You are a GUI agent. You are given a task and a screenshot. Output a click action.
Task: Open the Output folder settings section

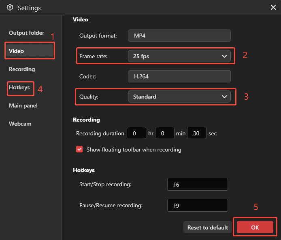tap(27, 33)
